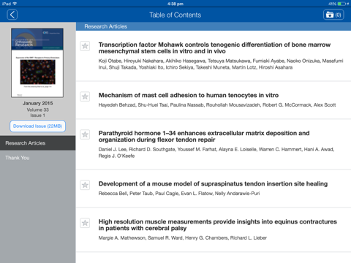Tap the Wi-Fi icon in the status bar
The width and height of the screenshot is (351, 263).
pos(15,4)
